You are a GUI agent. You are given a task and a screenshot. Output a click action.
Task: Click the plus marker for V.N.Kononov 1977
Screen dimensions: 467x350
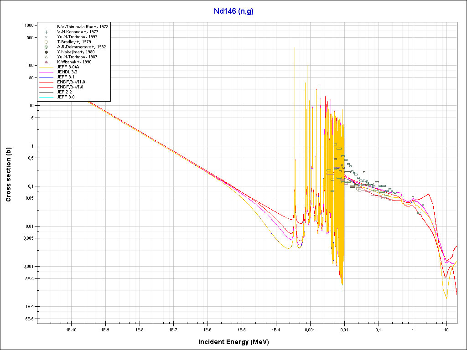[x=47, y=32]
